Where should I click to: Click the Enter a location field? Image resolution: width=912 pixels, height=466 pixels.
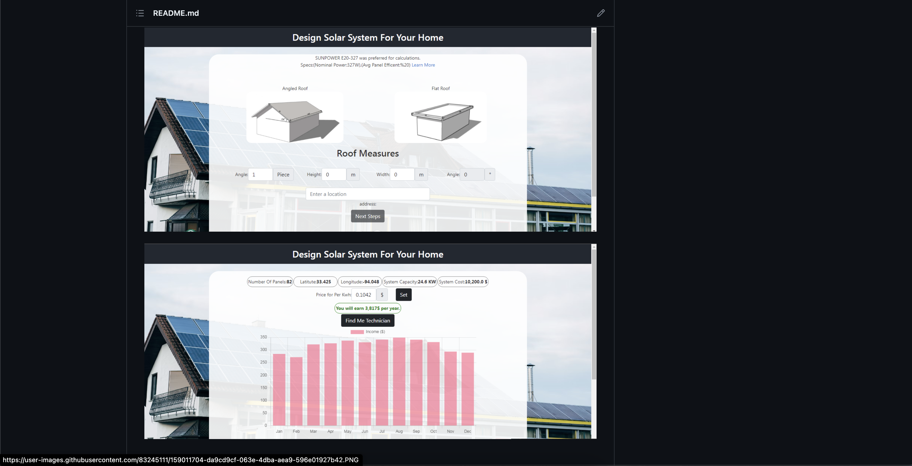367,194
